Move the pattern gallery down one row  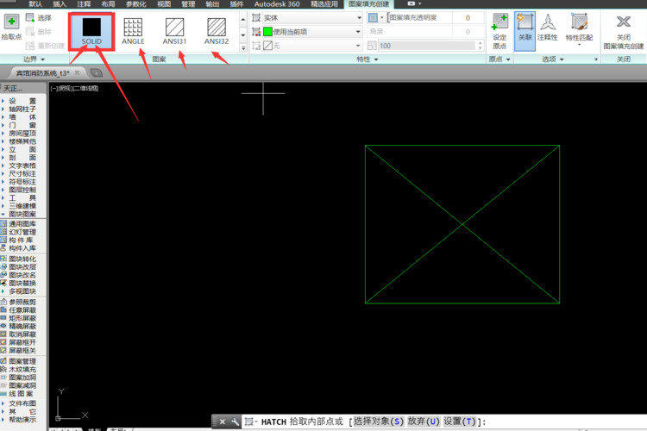tap(243, 35)
